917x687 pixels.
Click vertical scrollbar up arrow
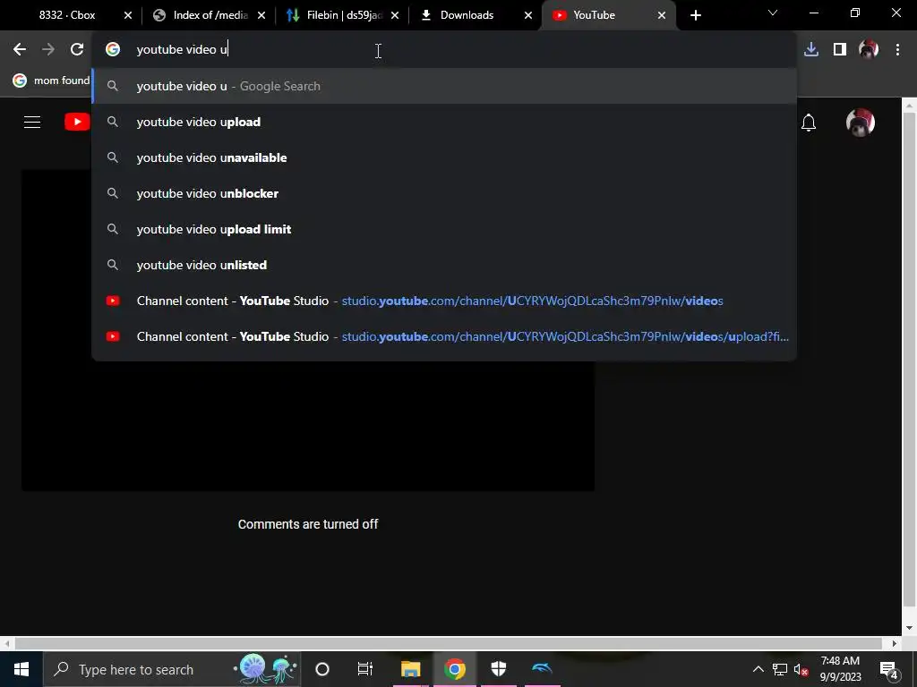pos(908,106)
